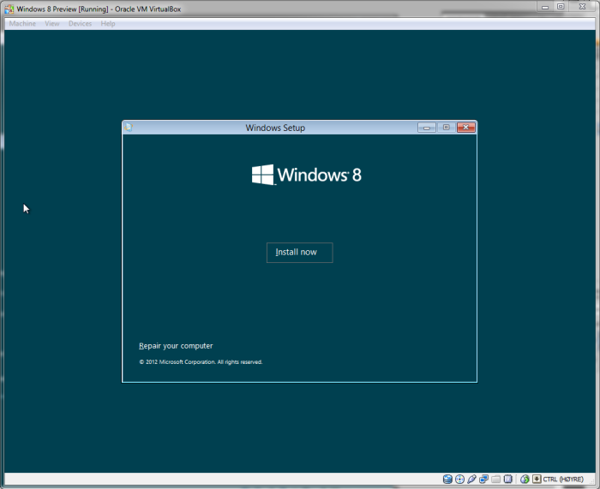
Task: Click the keyboard capture arrow icon
Action: (x=537, y=479)
